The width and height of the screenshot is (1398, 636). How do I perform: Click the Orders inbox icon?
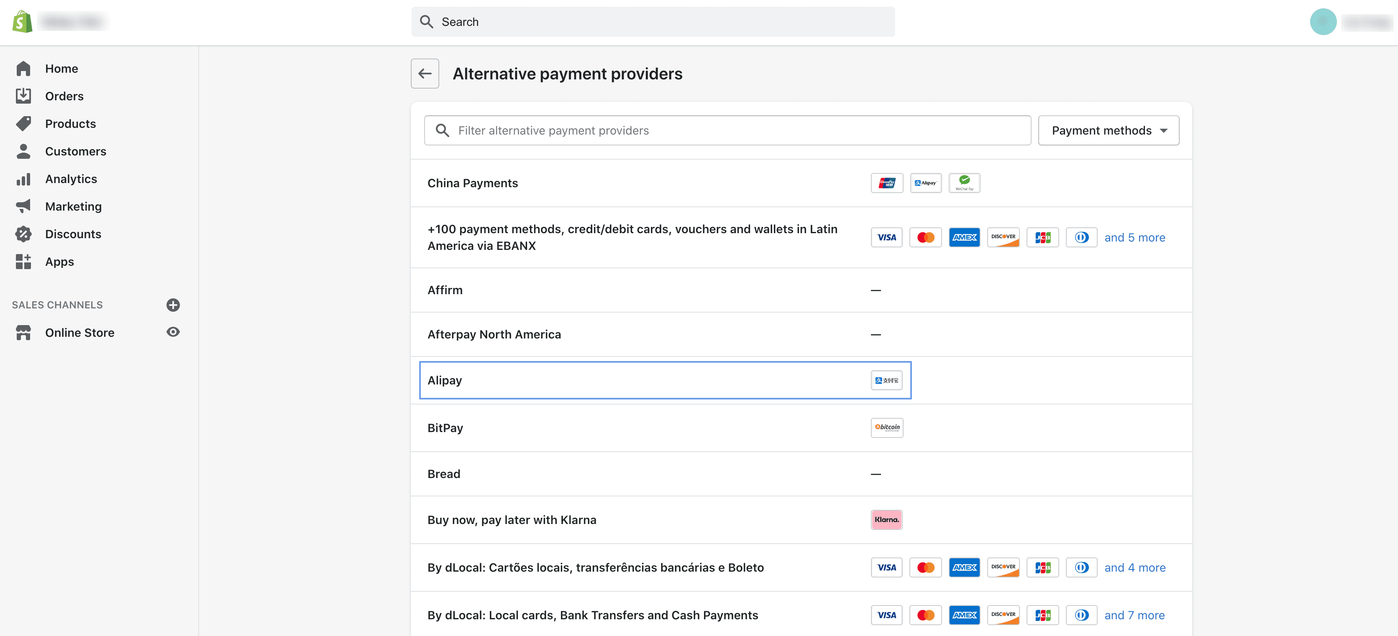click(23, 97)
